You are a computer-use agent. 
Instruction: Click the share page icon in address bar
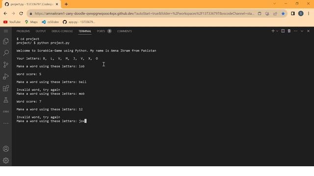coord(275,14)
